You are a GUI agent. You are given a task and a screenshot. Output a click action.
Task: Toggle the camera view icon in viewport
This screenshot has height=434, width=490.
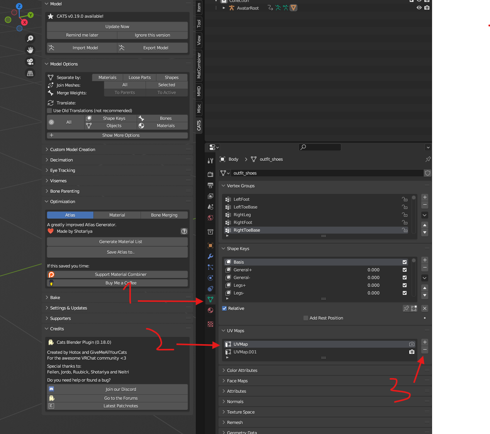[x=30, y=62]
